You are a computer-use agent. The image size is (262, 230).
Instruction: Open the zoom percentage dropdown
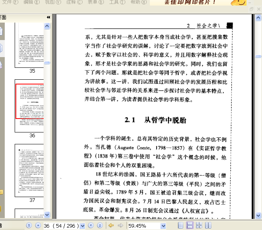[x=163, y=226]
